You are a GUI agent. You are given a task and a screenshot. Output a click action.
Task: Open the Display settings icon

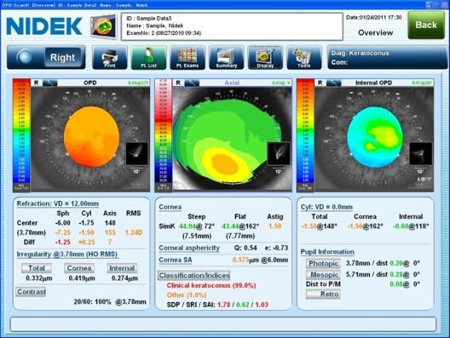[265, 58]
